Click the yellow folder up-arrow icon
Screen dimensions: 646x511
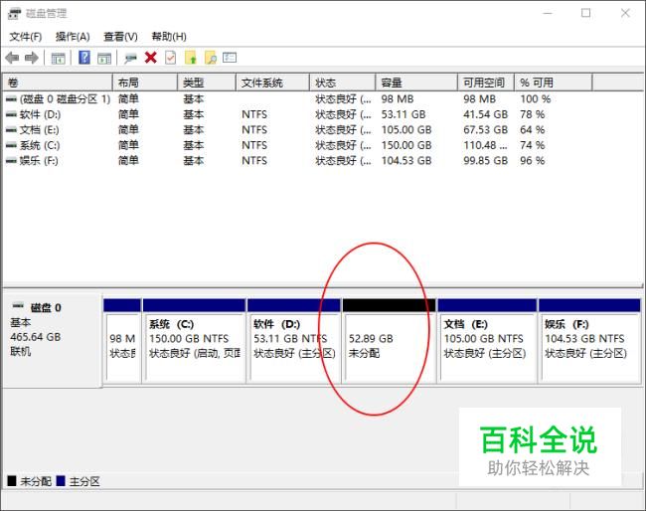pos(191,58)
